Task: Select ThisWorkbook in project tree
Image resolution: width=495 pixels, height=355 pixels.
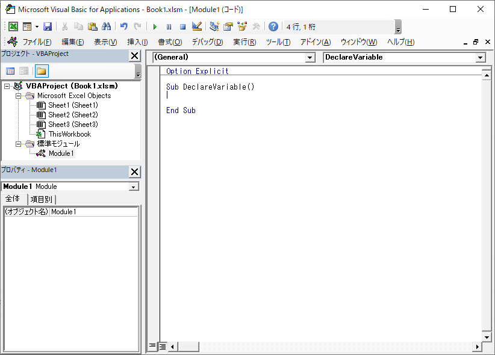Action: pyautogui.click(x=70, y=134)
